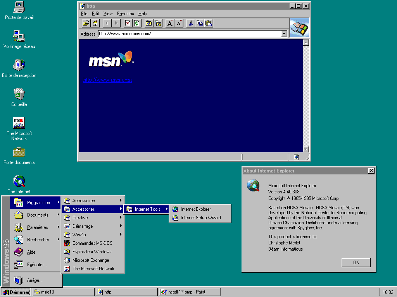The height and width of the screenshot is (297, 397).
Task: Click the browser scrollbar down arrow
Action: [x=306, y=149]
